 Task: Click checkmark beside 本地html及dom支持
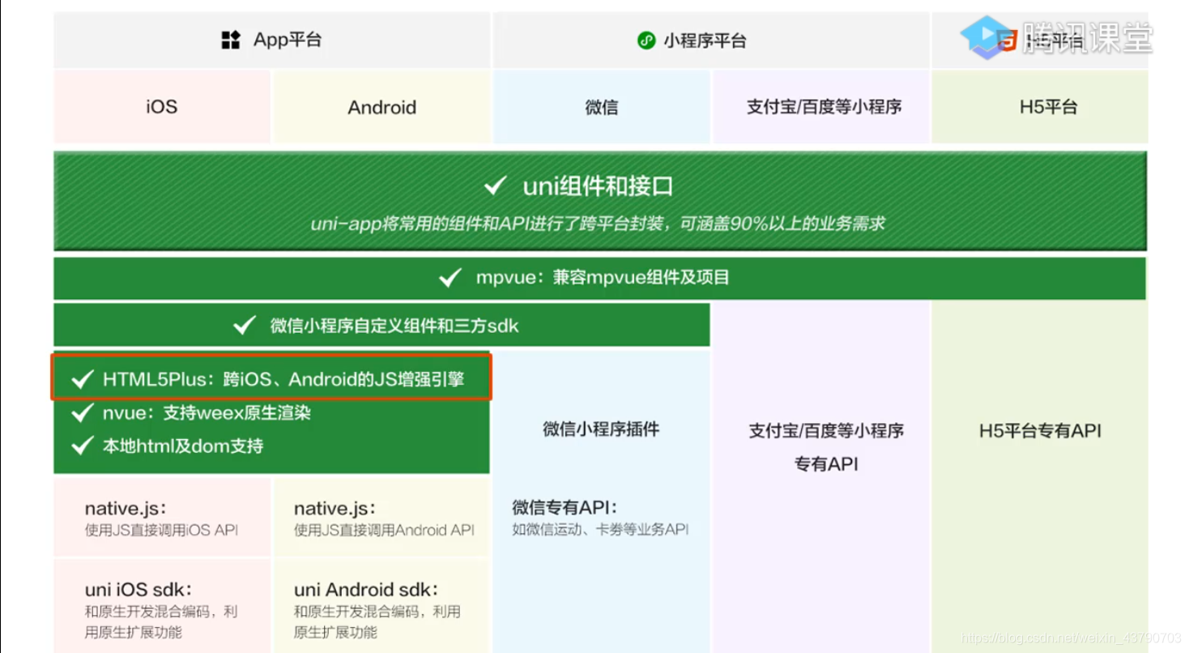coord(82,446)
